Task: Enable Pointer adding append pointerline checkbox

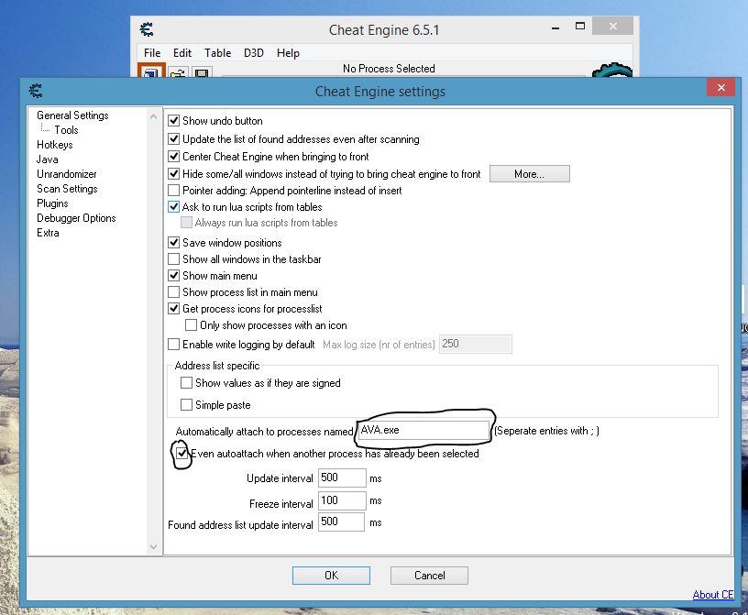Action: click(173, 191)
